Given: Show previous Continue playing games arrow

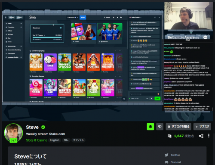Looking at the screenshot, I should coord(115,51).
